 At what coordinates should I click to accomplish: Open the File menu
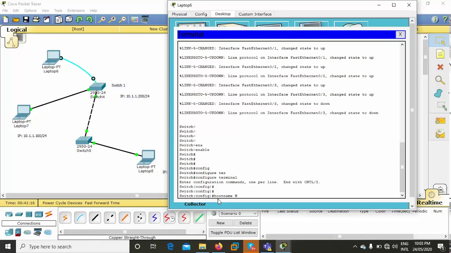[5, 11]
